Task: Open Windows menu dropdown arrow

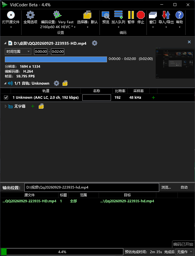Action: pyautogui.click(x=153, y=27)
